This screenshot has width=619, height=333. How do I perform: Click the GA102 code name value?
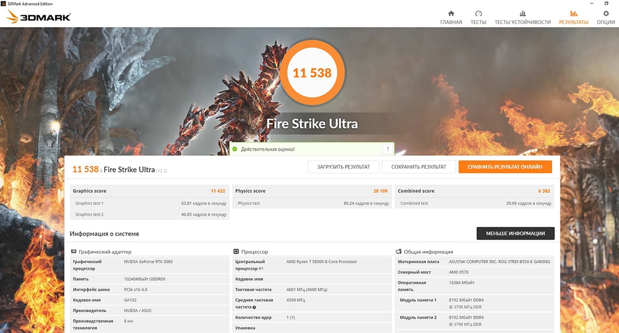click(131, 300)
